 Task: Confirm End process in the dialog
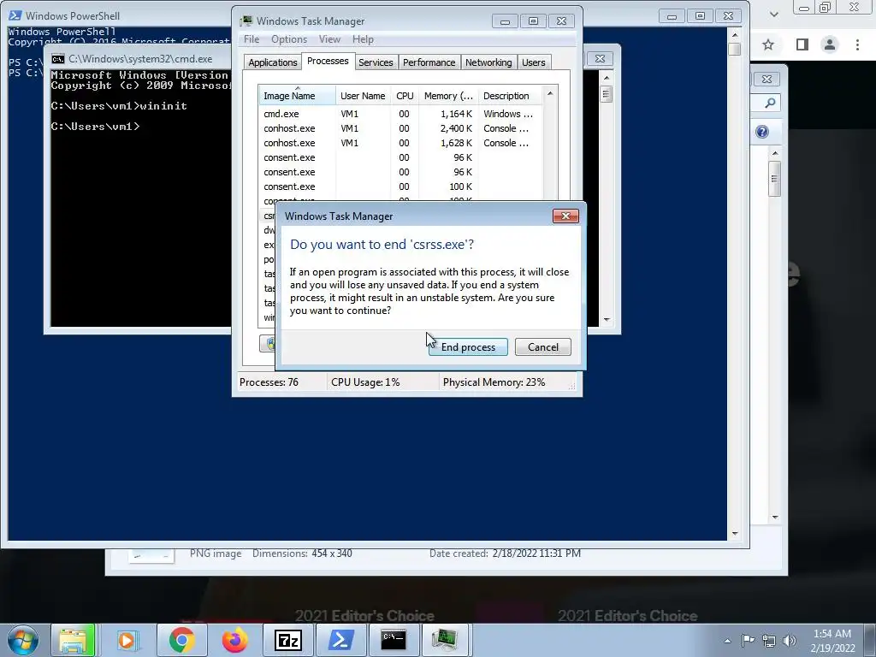coord(468,347)
